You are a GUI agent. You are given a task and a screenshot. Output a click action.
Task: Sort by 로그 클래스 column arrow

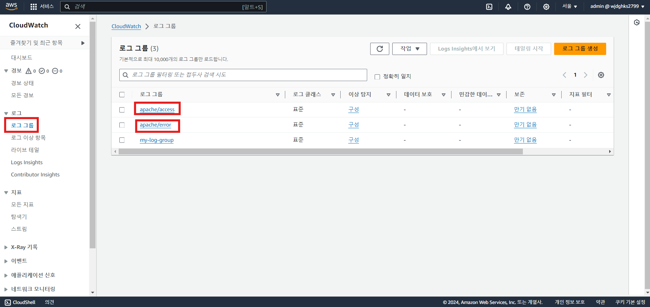pos(333,95)
